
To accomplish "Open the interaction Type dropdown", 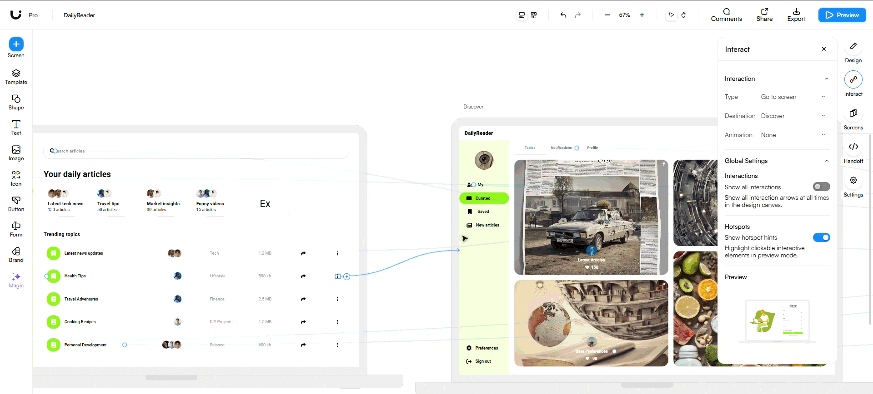I will tap(793, 97).
